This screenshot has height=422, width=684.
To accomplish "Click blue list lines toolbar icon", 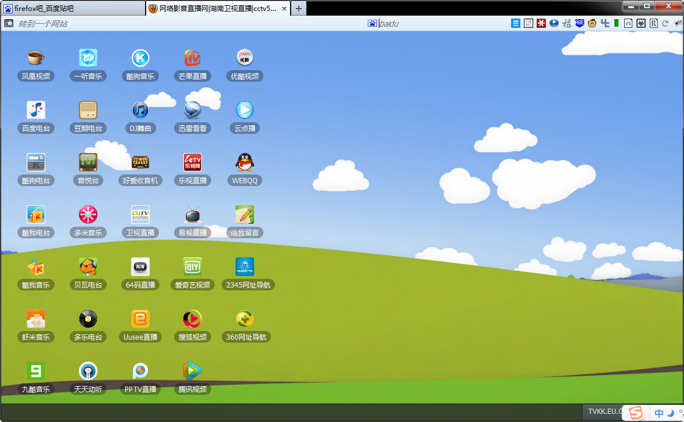I will [x=516, y=23].
